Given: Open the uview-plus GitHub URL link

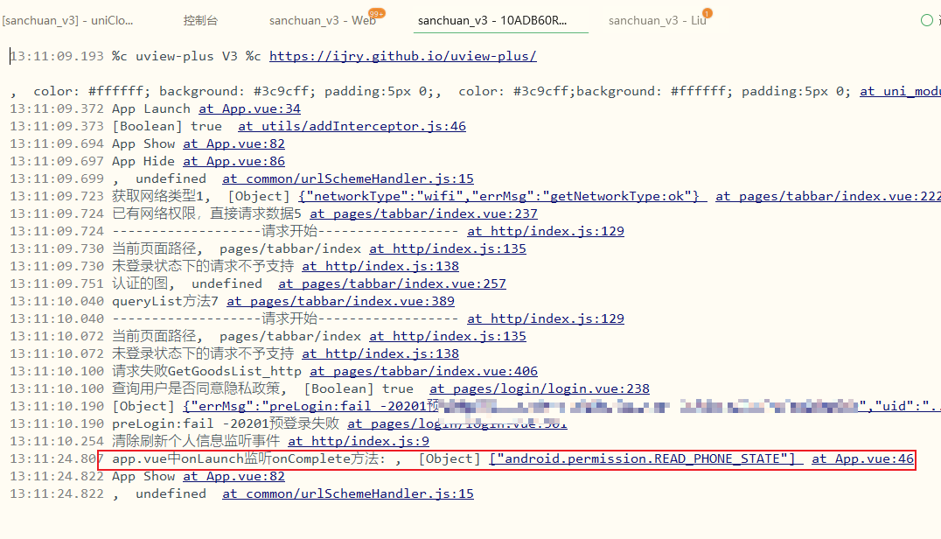Looking at the screenshot, I should pos(402,56).
